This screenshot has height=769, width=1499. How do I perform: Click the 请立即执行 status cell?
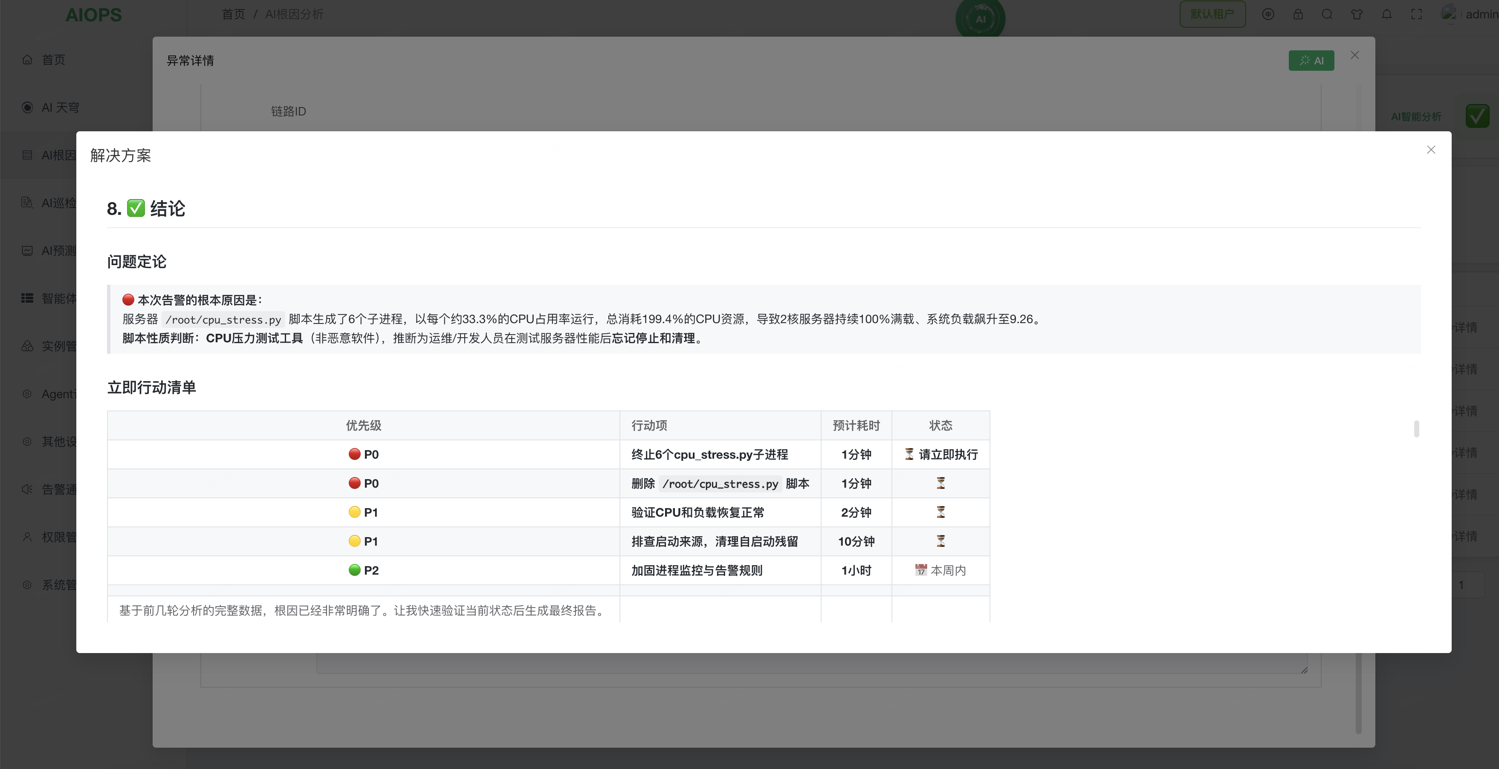941,454
